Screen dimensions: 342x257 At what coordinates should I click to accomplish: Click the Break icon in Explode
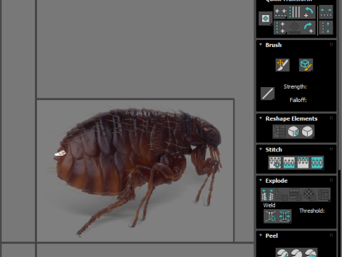click(x=268, y=195)
